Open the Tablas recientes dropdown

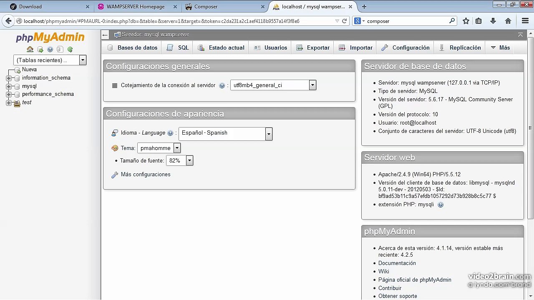coord(50,60)
